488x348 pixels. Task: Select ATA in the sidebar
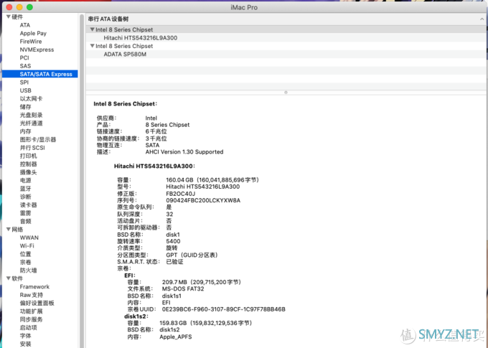tap(25, 25)
